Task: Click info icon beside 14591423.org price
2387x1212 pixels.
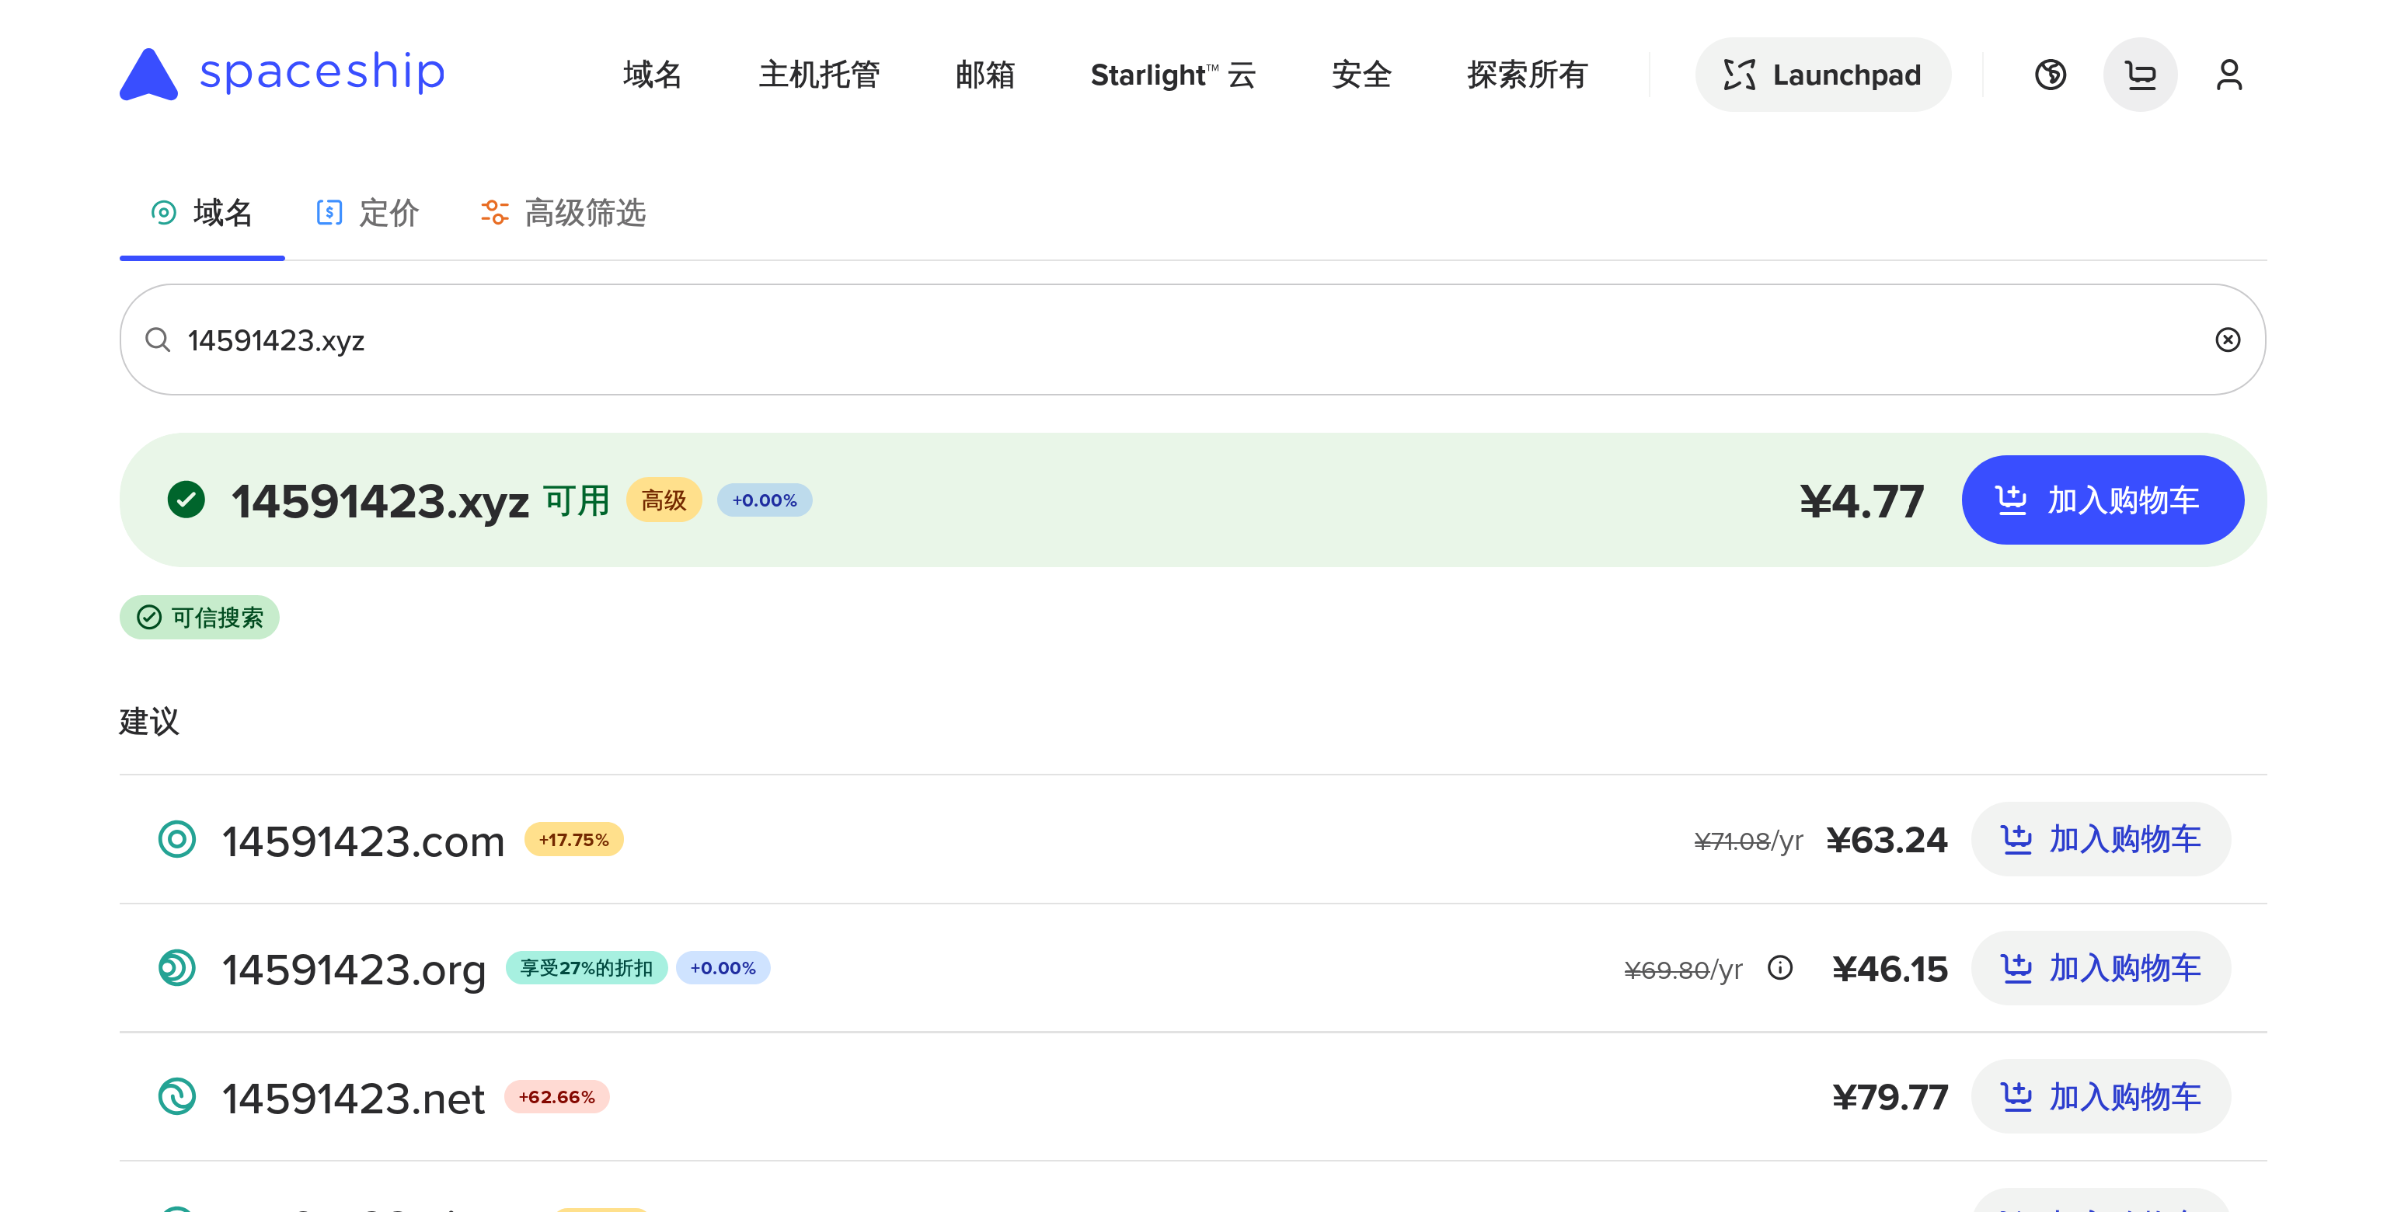Action: [x=1779, y=968]
